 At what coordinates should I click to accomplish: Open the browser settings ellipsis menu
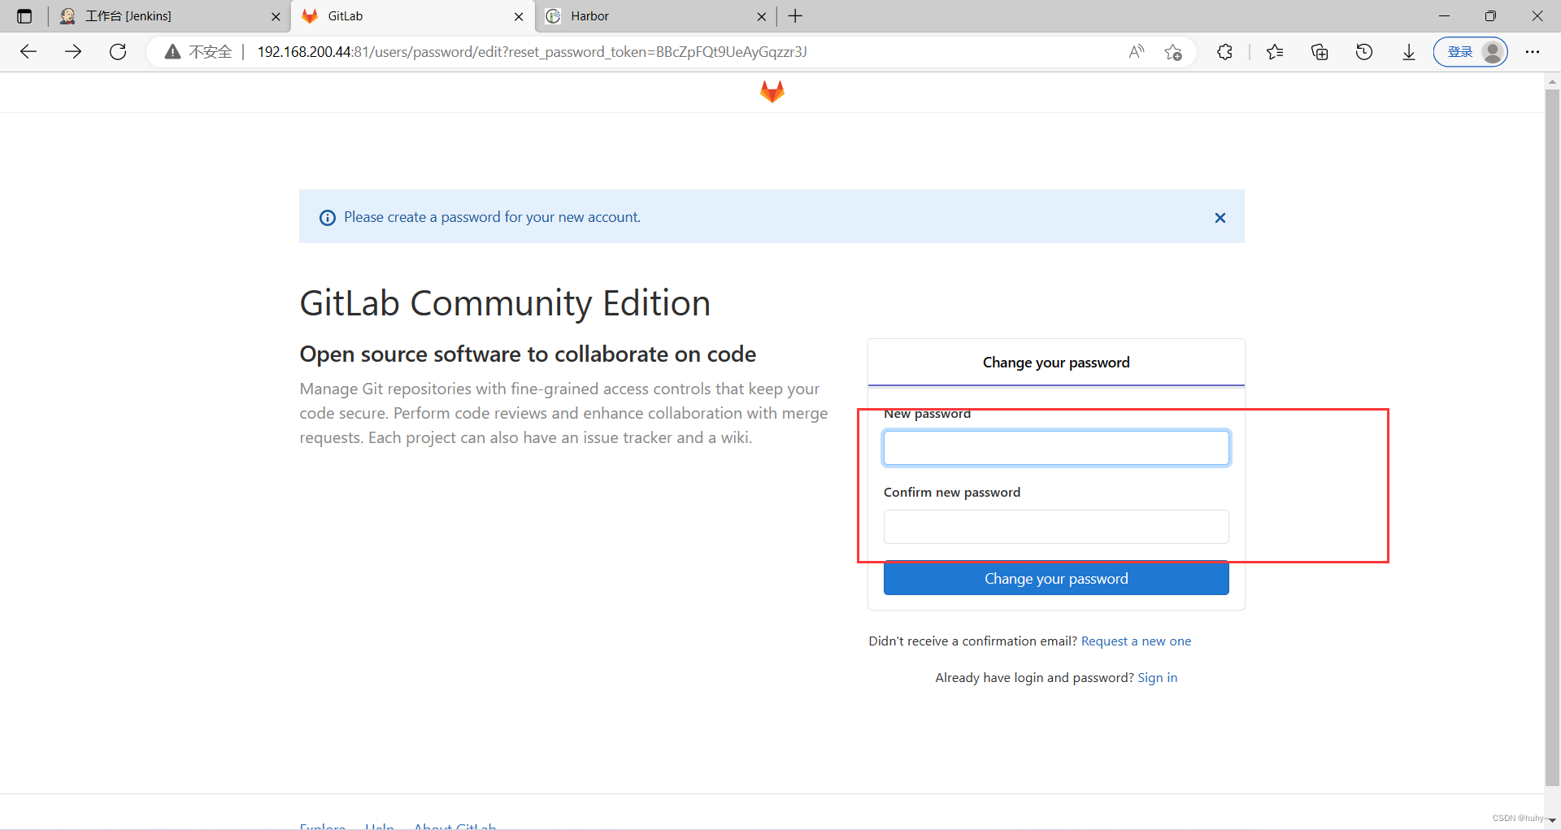click(x=1533, y=52)
